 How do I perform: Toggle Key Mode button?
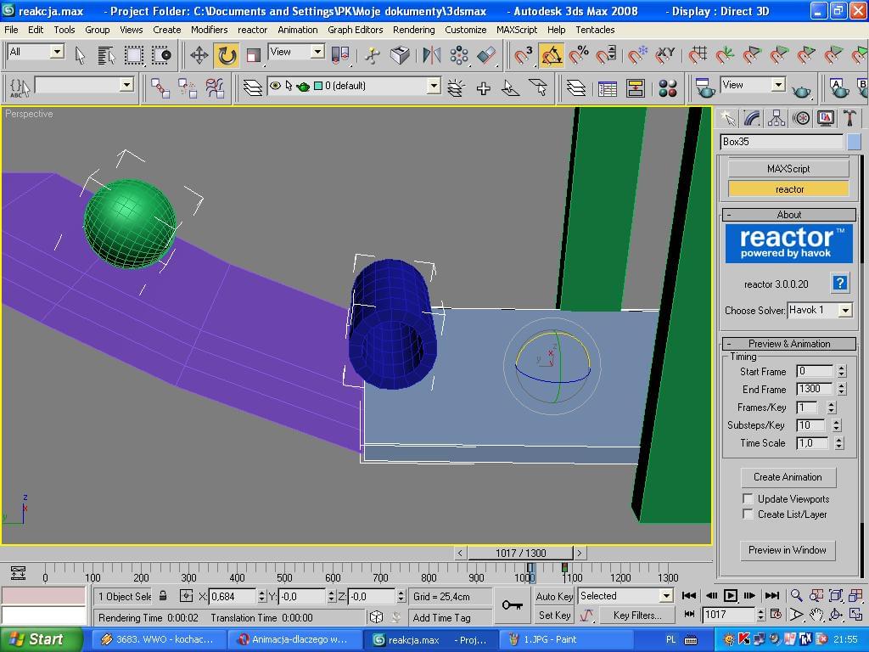click(689, 615)
